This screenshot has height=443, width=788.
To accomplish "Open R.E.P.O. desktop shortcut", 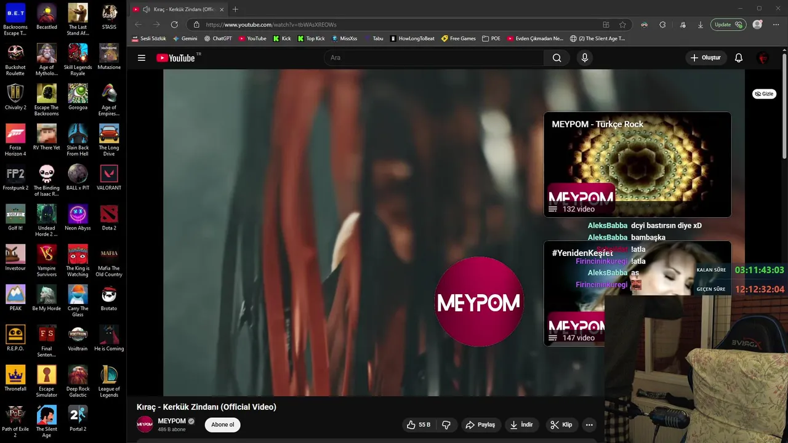I will pos(15,338).
